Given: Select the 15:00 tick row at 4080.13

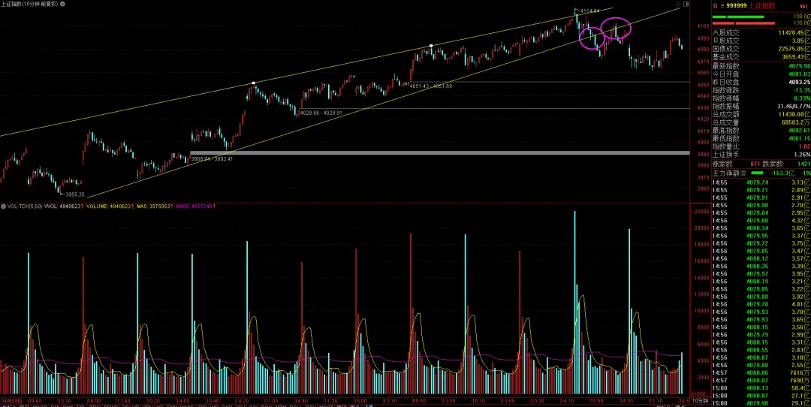Looking at the screenshot, I should pos(761,388).
